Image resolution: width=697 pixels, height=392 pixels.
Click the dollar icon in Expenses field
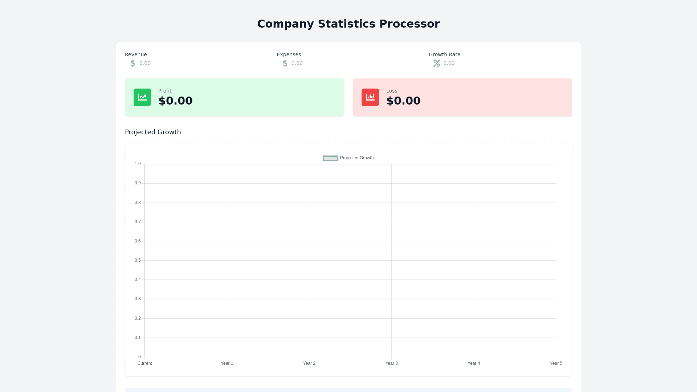pyautogui.click(x=285, y=63)
